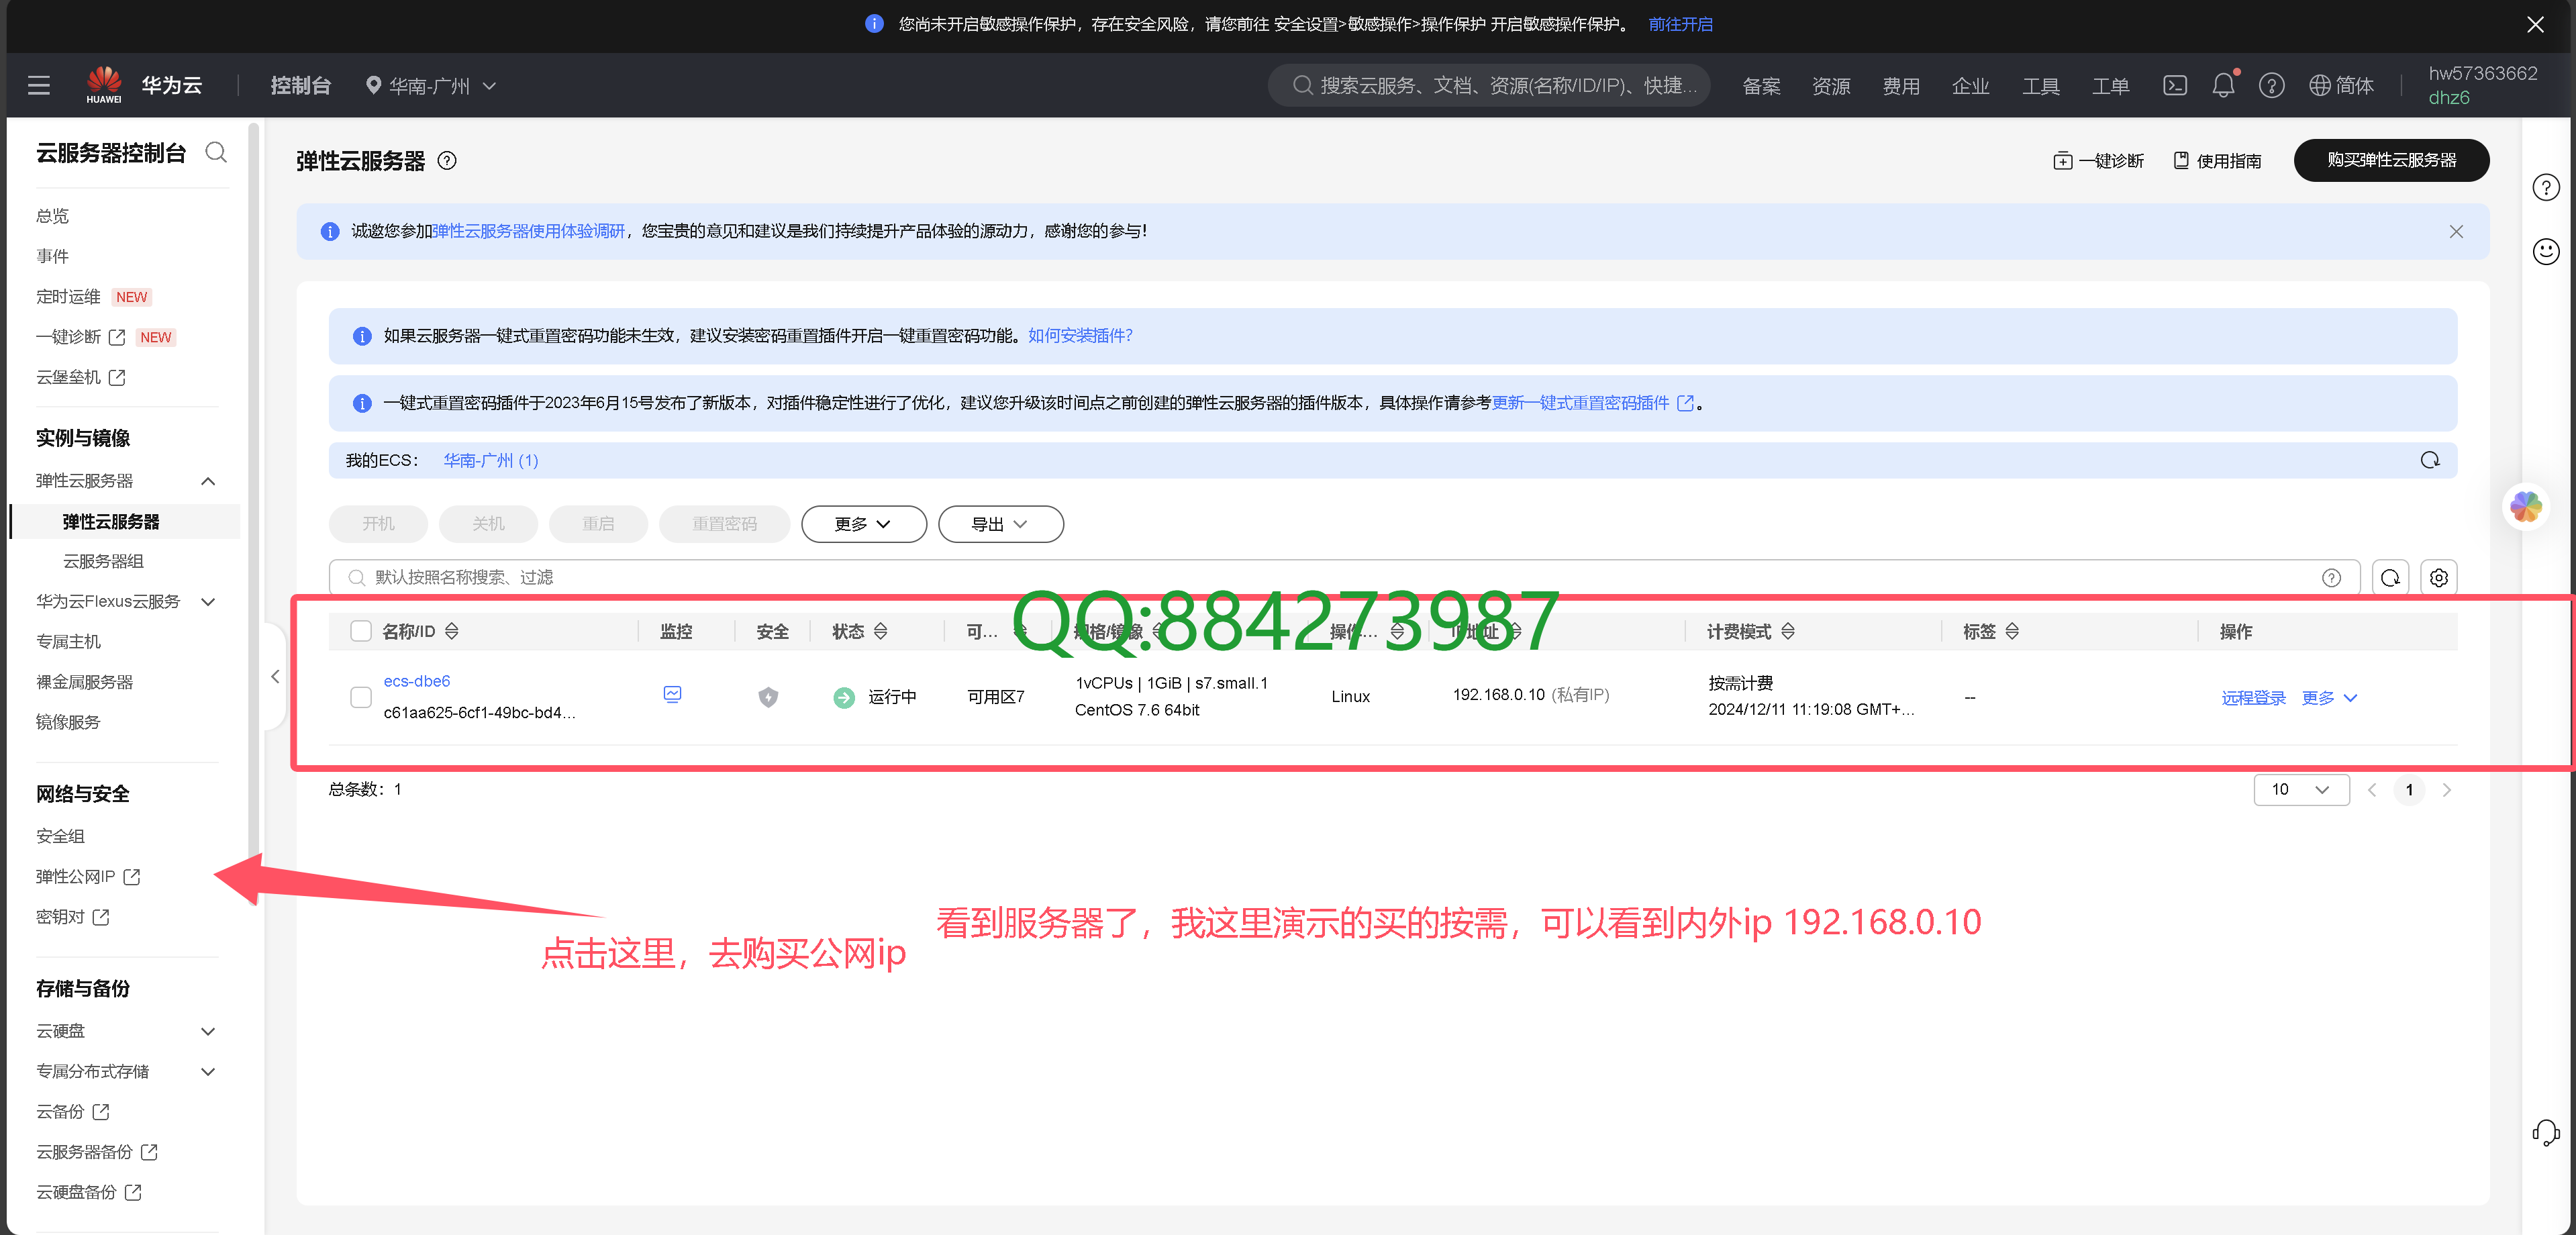Open the 更多 batch actions dropdown
This screenshot has width=2576, height=1235.
[x=863, y=524]
